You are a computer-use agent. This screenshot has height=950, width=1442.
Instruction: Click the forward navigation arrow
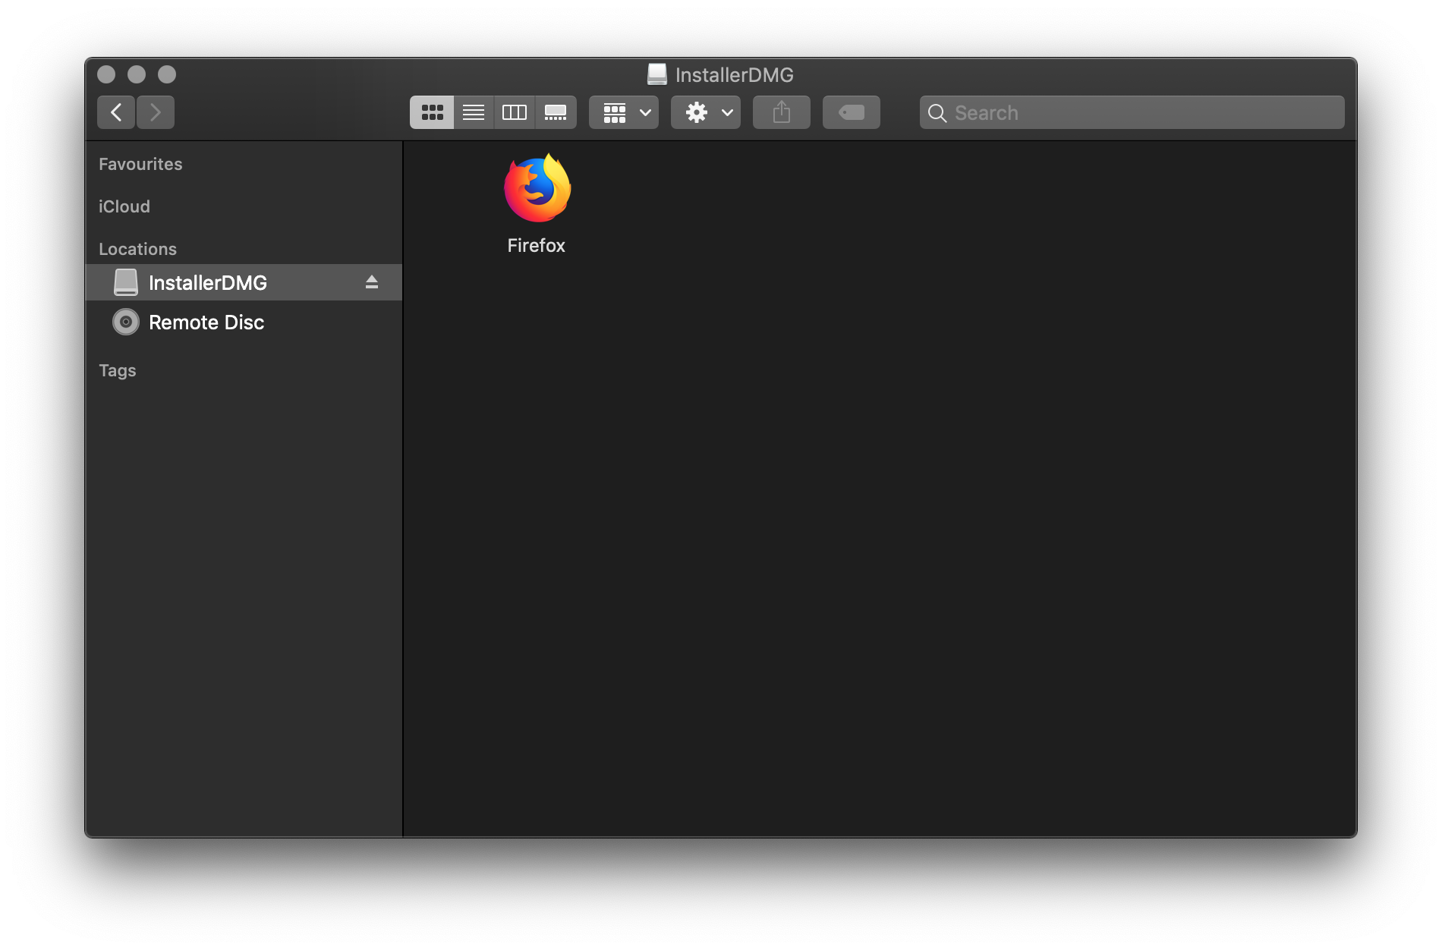(156, 112)
